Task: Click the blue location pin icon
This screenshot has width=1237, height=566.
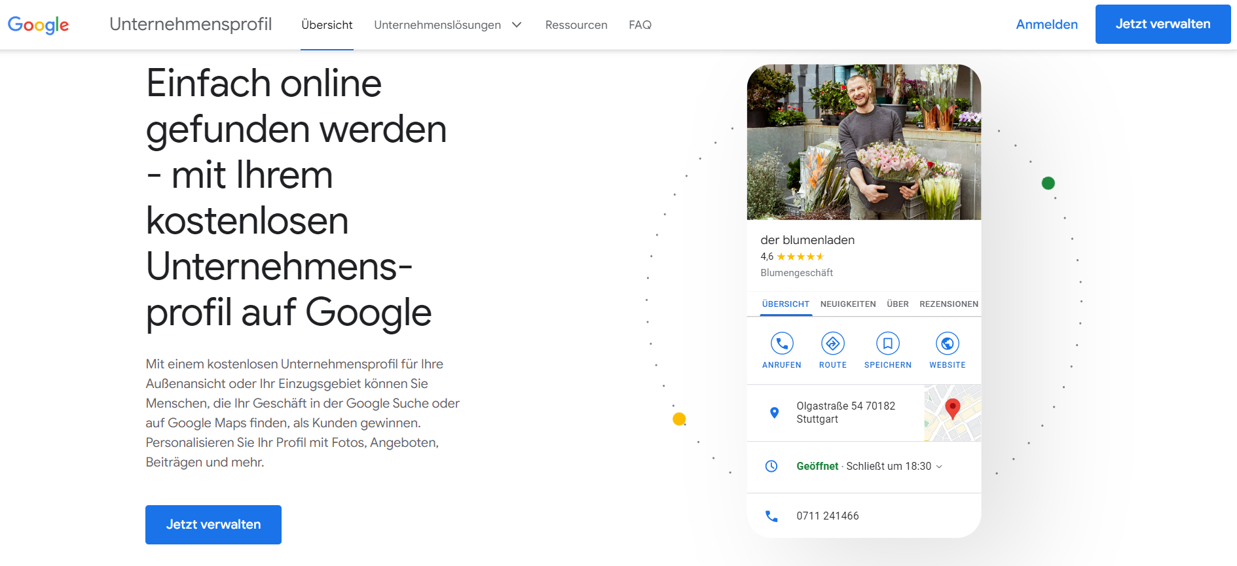Action: click(x=775, y=412)
